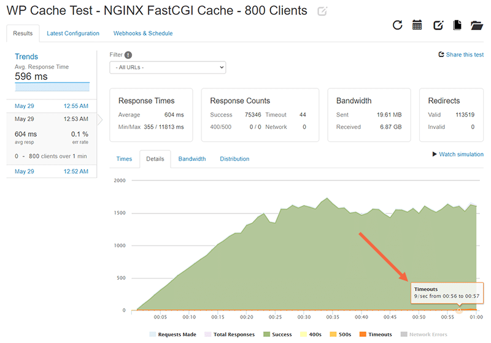Select the May 29 12:52 AM run
Image resolution: width=491 pixels, height=343 pixels.
point(52,171)
